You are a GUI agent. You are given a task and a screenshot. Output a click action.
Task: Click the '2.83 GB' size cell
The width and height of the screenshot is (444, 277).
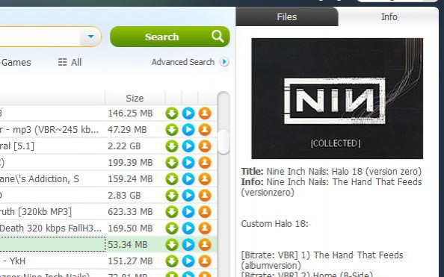tap(124, 196)
